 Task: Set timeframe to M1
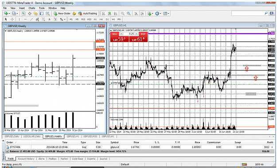(x=71, y=19)
